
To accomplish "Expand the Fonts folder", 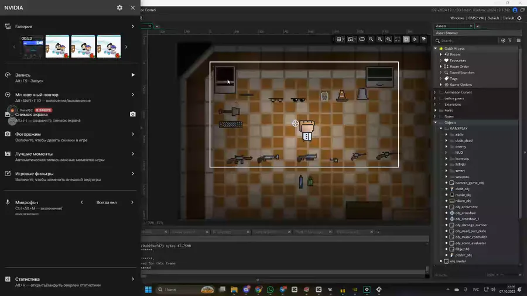I will [436, 111].
